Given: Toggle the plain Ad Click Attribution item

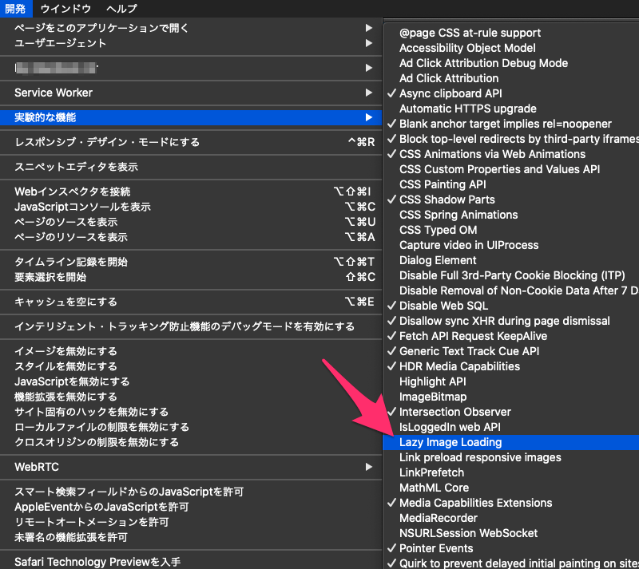Looking at the screenshot, I should (511, 78).
